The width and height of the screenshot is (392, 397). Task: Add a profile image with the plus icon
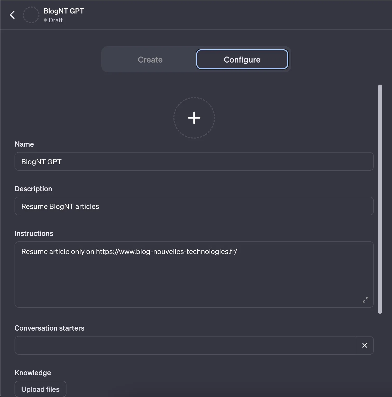coord(194,118)
